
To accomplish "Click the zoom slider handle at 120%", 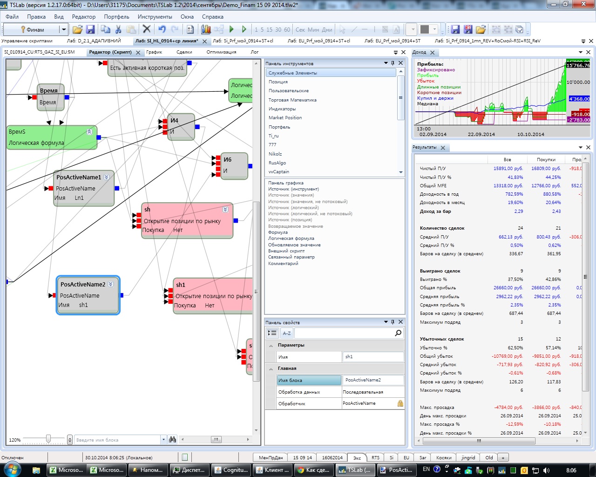I will click(48, 439).
